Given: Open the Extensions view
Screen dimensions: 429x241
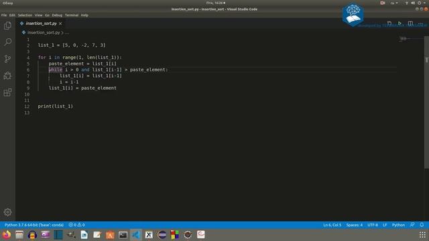Looking at the screenshot, I should pyautogui.click(x=7, y=92).
